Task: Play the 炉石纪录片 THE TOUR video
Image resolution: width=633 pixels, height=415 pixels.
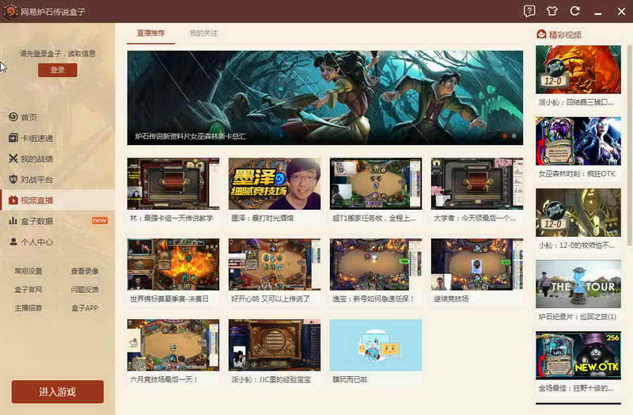Action: tap(578, 284)
